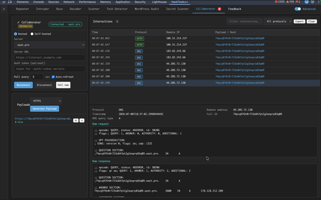Viewport: 321px width, 200px height.
Task: Click the blue AI assistance icon
Action: [x=306, y=2]
